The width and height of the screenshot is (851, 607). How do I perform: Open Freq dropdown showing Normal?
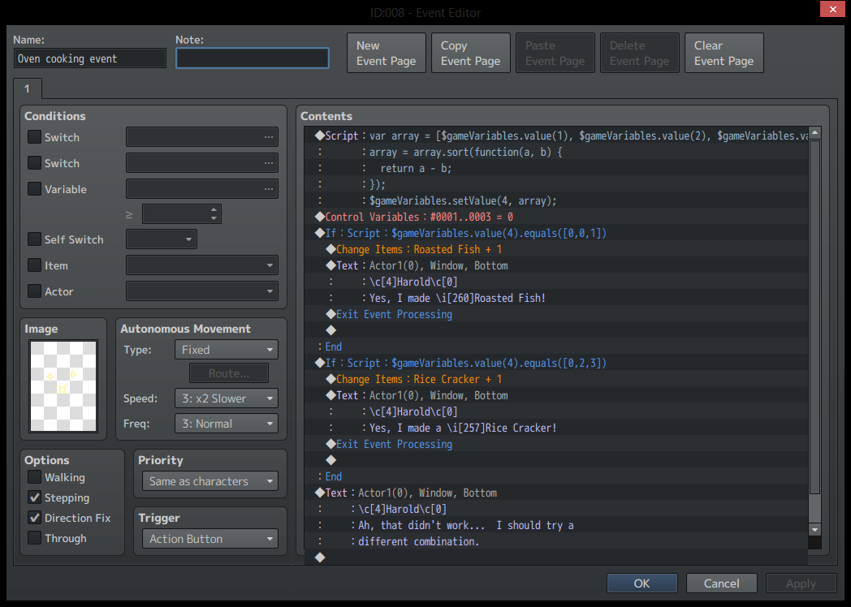tap(227, 424)
